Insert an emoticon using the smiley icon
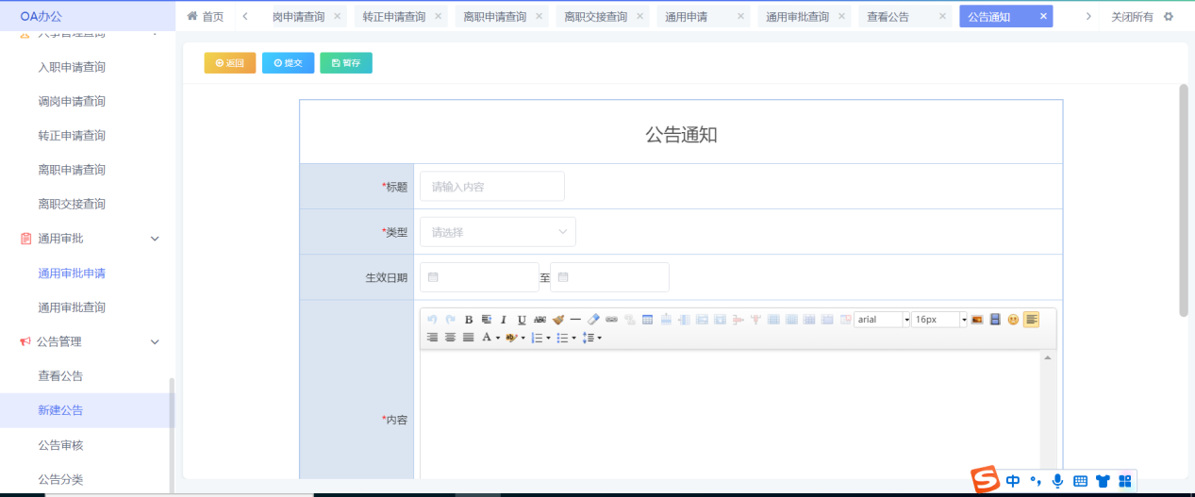Viewport: 1195px width, 497px height. (x=1013, y=320)
